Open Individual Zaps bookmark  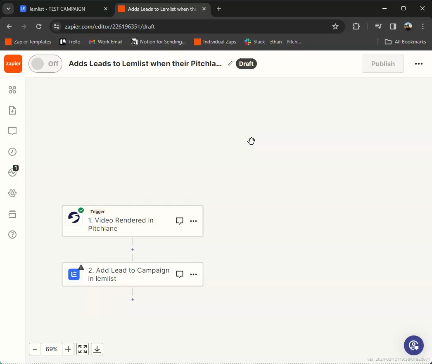215,42
